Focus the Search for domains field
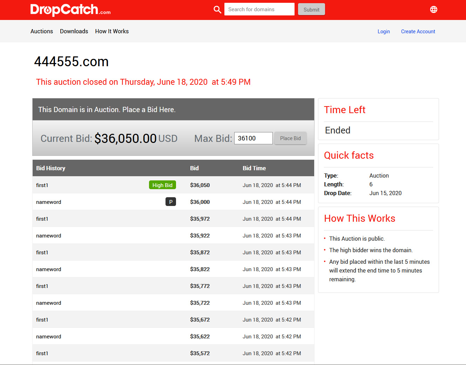The image size is (466, 365). pyautogui.click(x=259, y=9)
